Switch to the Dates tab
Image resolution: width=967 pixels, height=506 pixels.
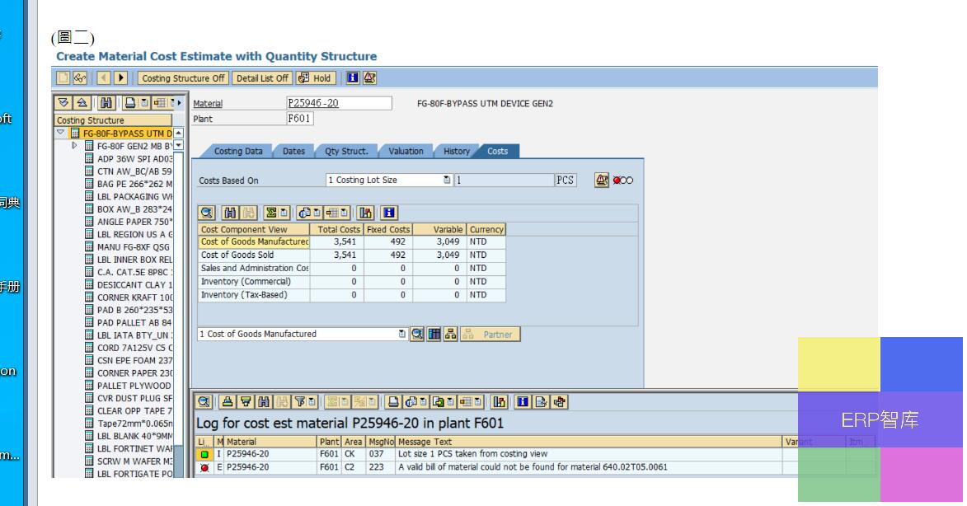[293, 151]
